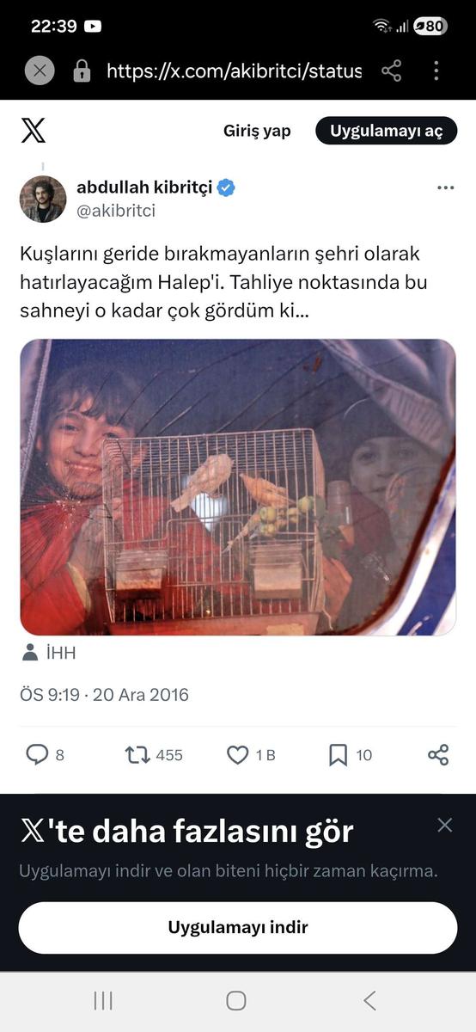The image size is (476, 1032).
Task: Bookmark the tweet with bookmark icon
Action: pos(339,755)
